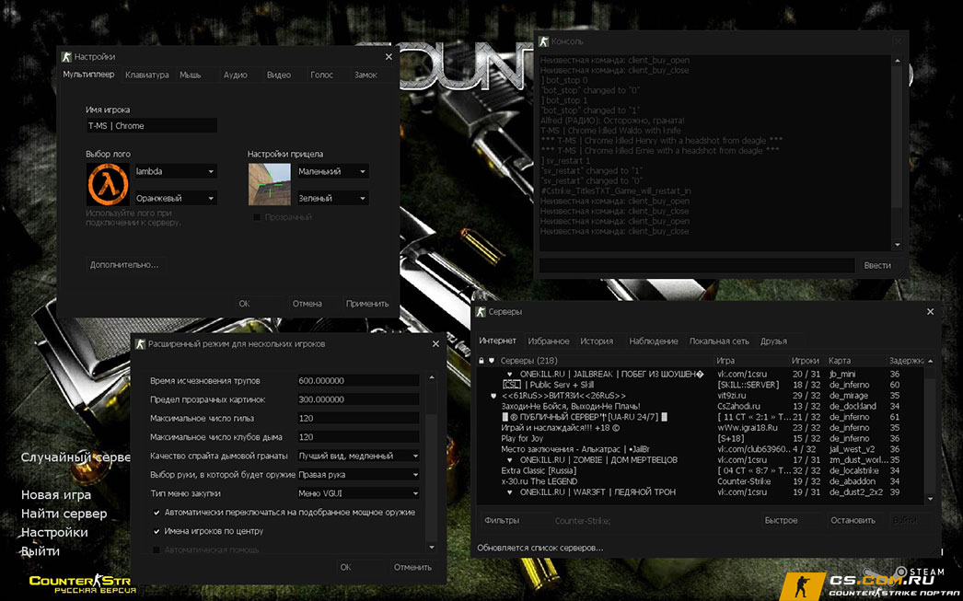Select the 'Extra Classic [Russia]' server row
Viewport: 963px width, 601px height.
(700, 471)
